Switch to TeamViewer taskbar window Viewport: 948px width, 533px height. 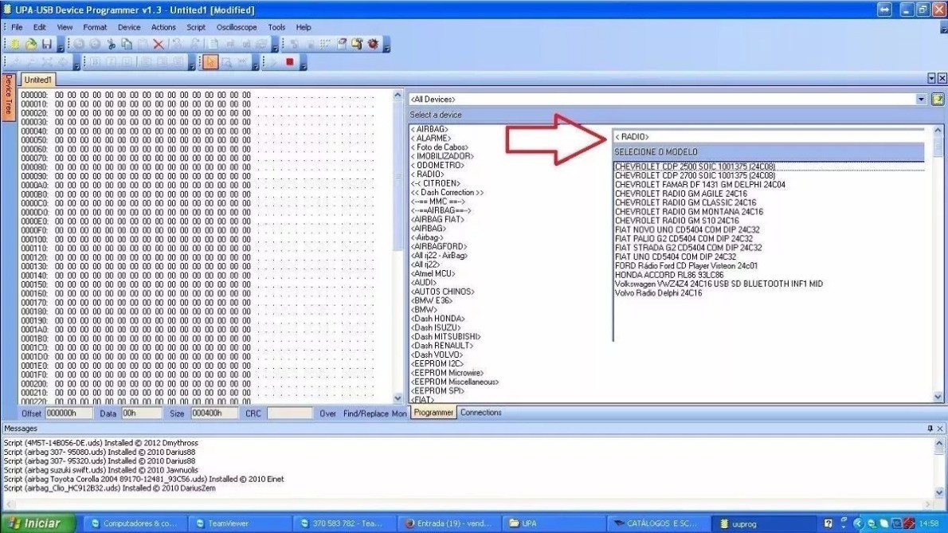coord(240,523)
